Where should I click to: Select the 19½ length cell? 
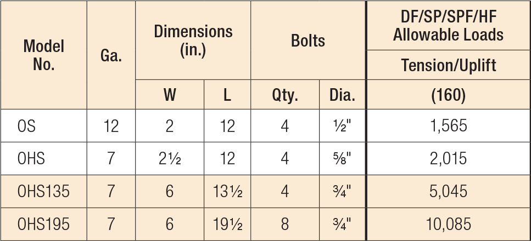click(227, 224)
